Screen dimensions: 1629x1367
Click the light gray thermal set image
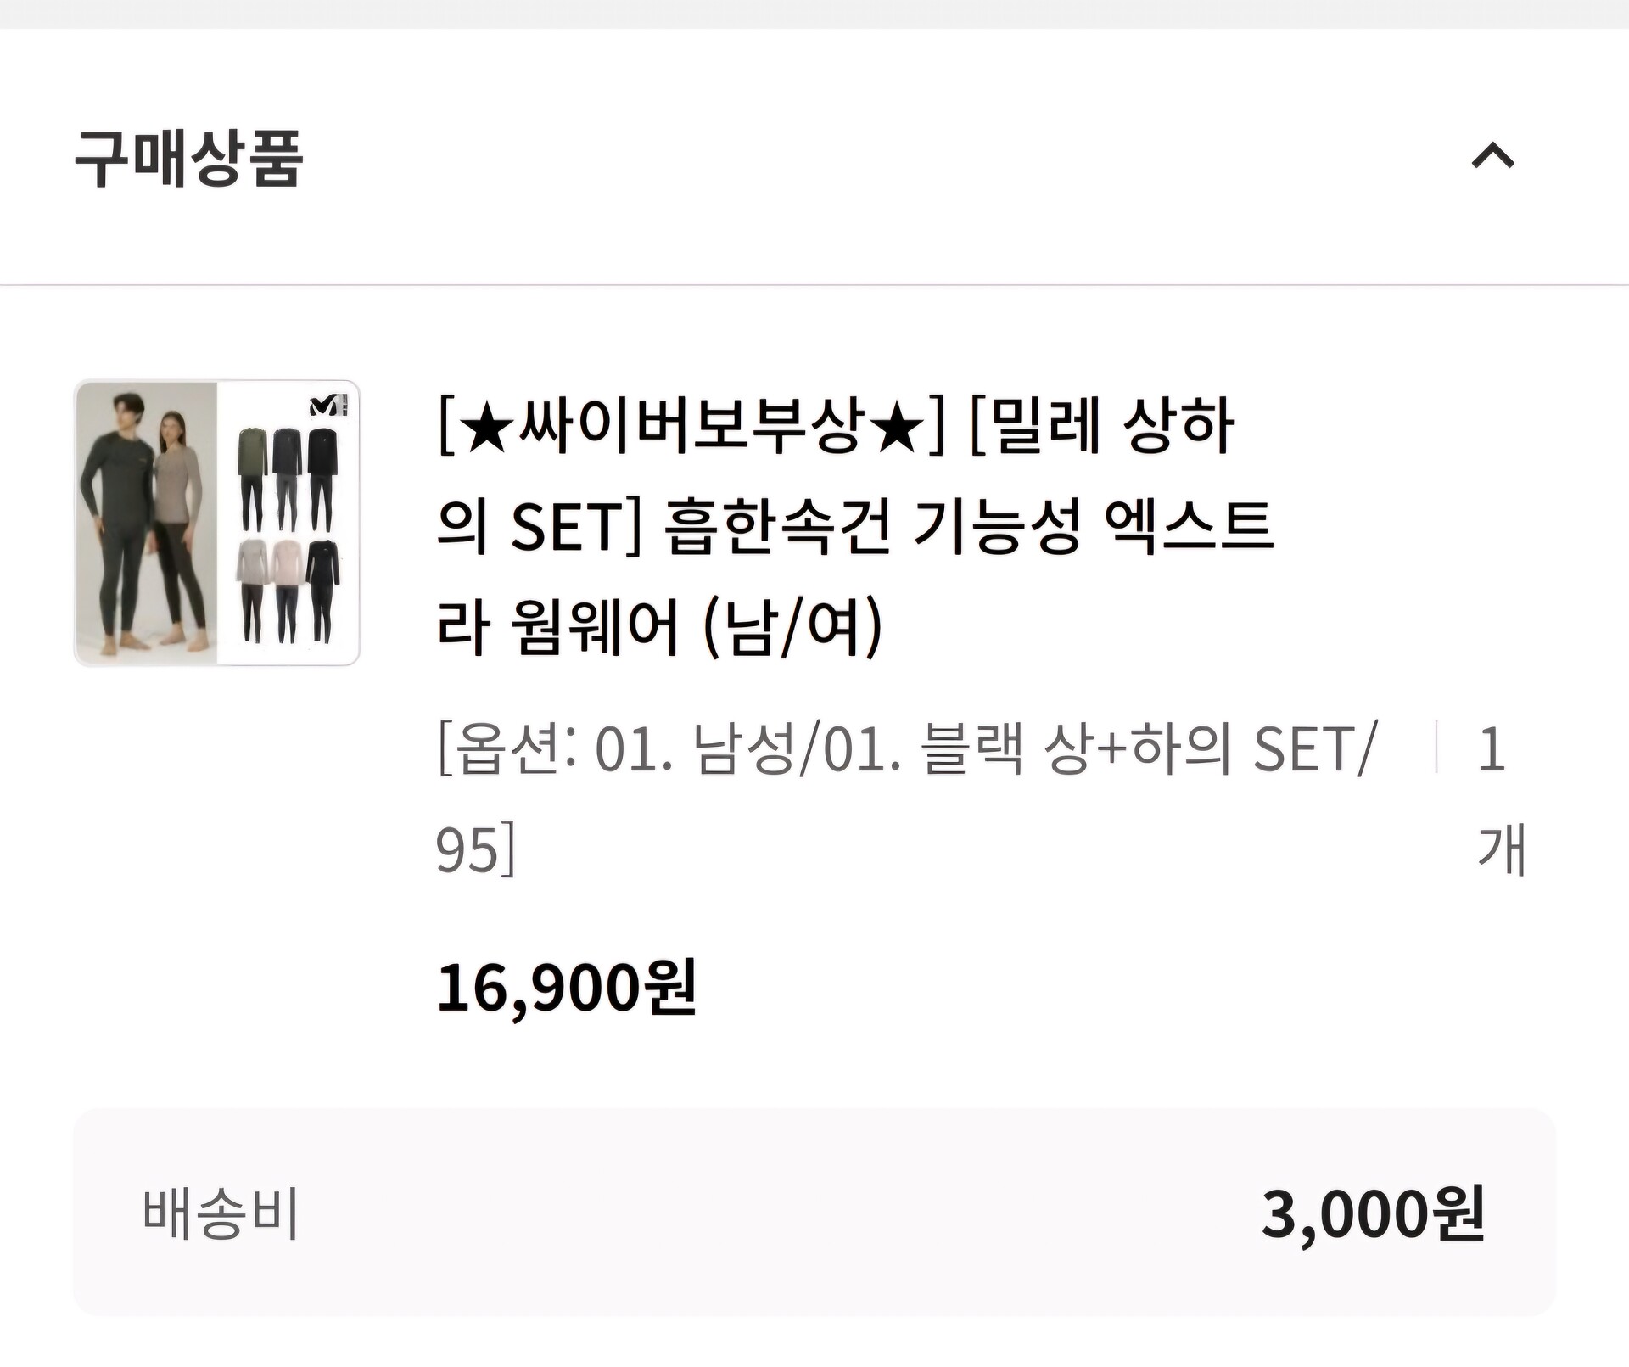coord(252,590)
